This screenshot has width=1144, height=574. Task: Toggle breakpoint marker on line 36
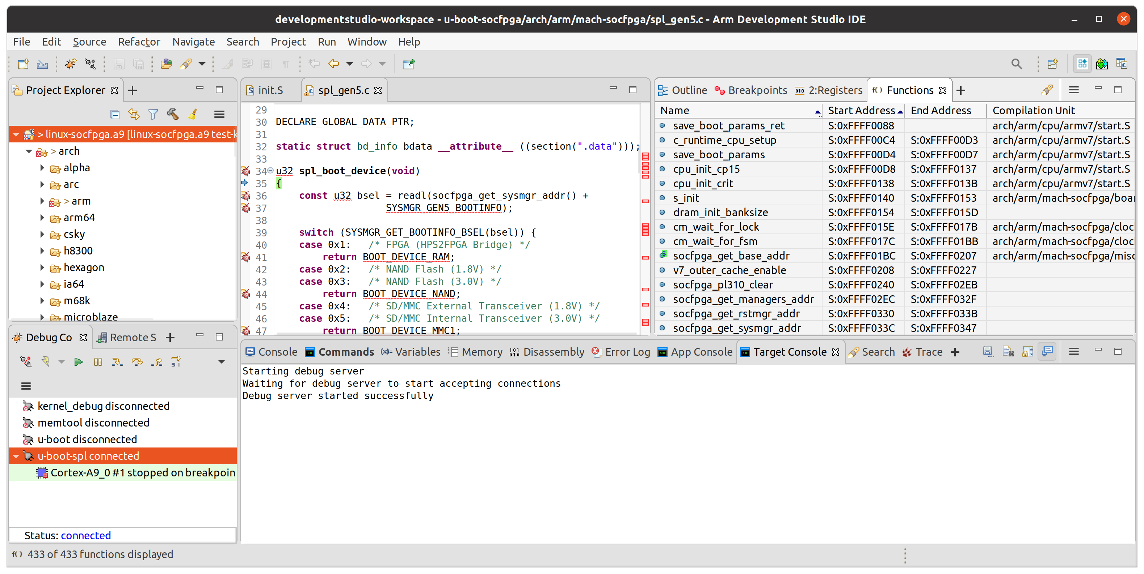point(245,196)
